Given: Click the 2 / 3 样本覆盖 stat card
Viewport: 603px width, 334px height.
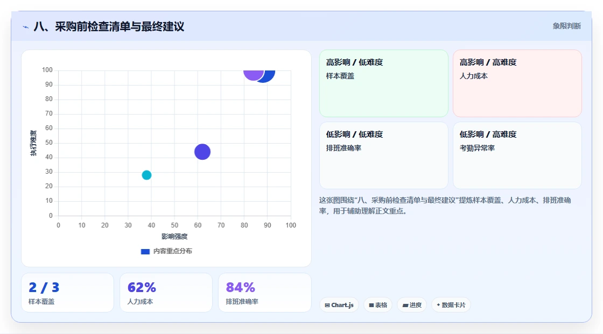Looking at the screenshot, I should pos(68,293).
